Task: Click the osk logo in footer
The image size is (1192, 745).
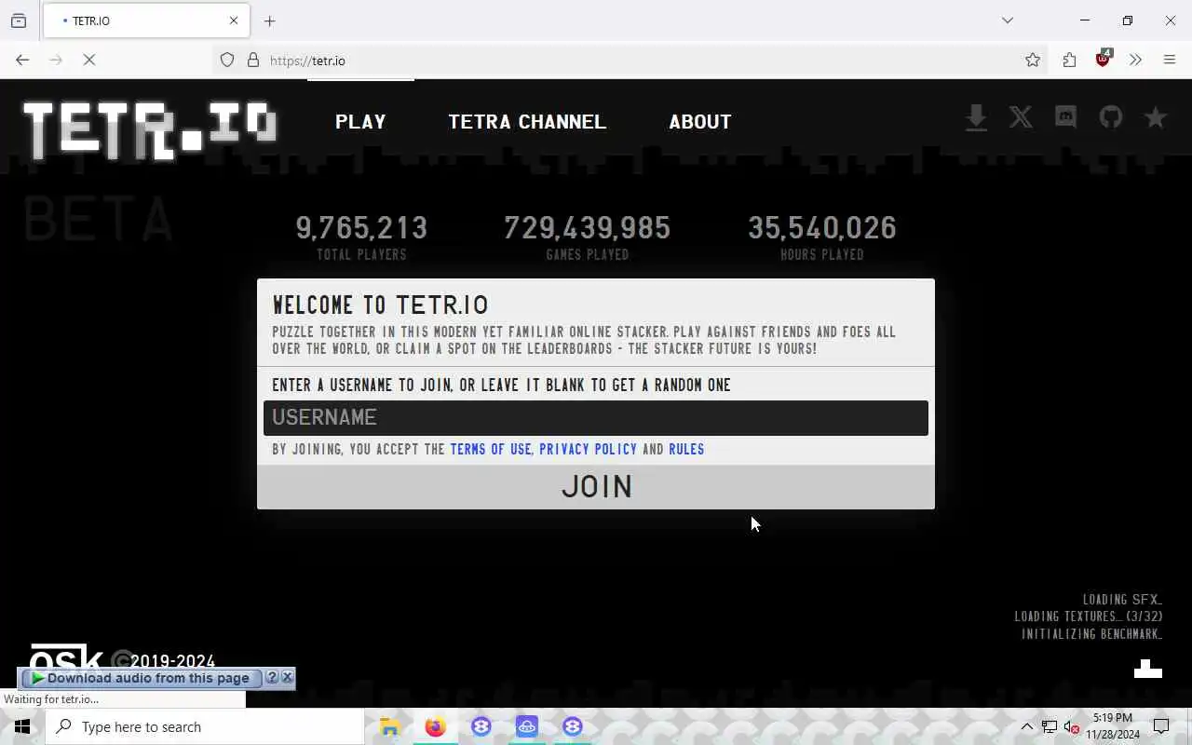Action: pos(65,657)
